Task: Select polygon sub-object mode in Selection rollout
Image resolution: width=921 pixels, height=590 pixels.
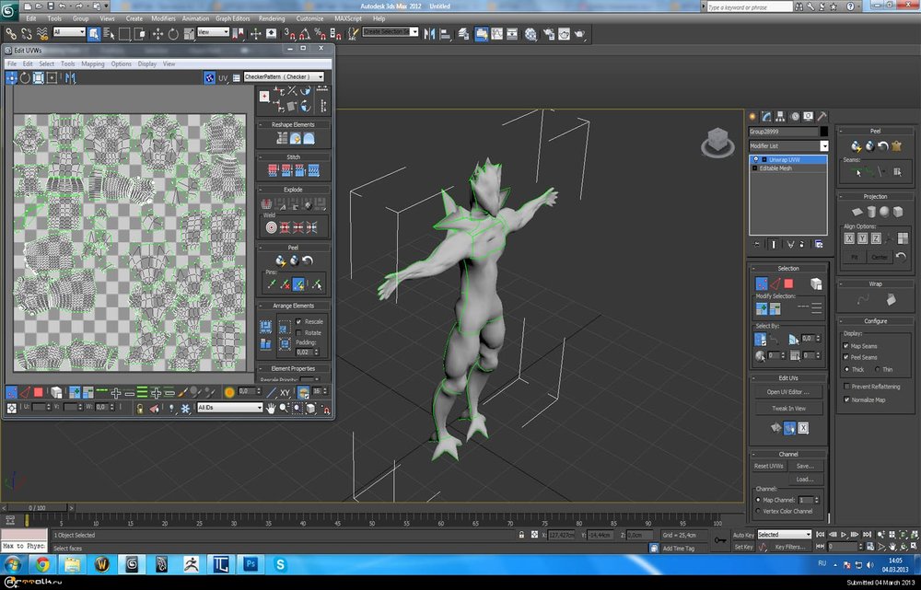Action: [x=787, y=284]
